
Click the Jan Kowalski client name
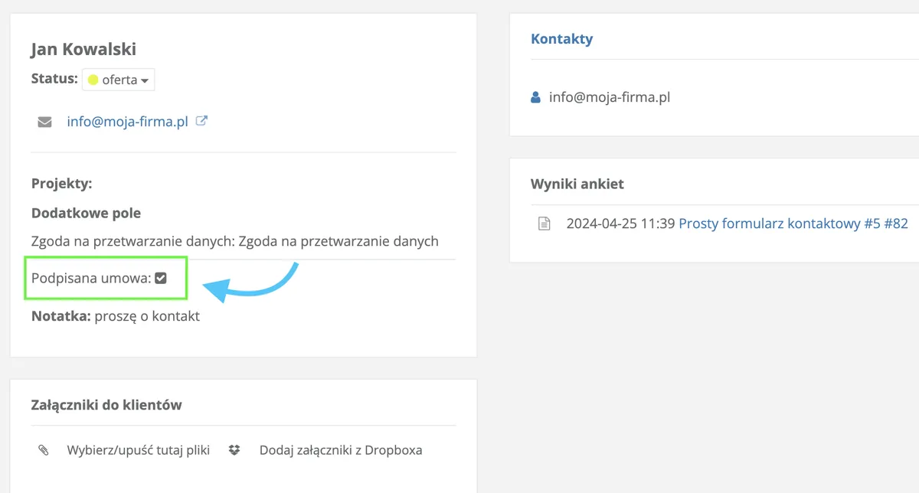pyautogui.click(x=83, y=50)
